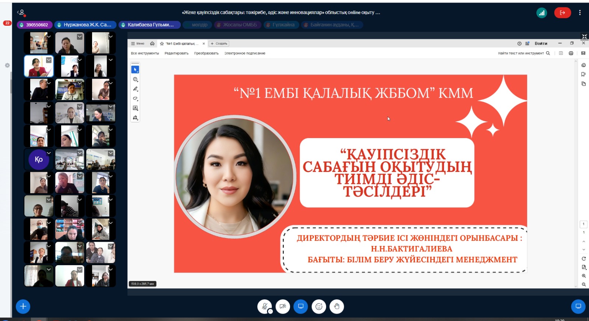Image resolution: width=589 pixels, height=321 pixels.
Task: Select the freehand draw lasso tool
Action: [135, 98]
